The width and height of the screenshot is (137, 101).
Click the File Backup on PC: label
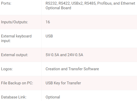tap(17, 83)
